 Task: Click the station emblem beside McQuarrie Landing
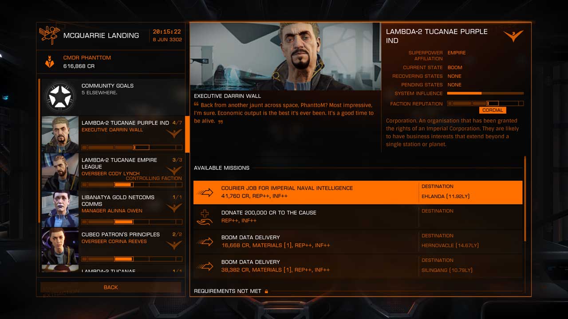49,35
